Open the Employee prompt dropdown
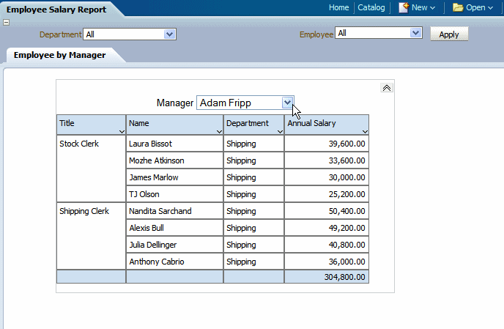 [416, 33]
